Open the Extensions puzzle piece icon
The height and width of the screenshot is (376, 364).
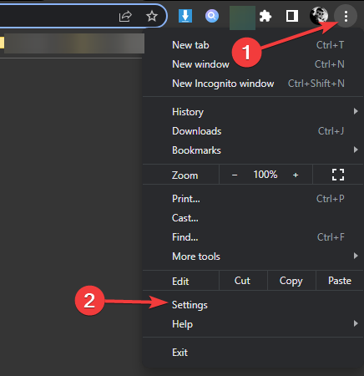265,16
